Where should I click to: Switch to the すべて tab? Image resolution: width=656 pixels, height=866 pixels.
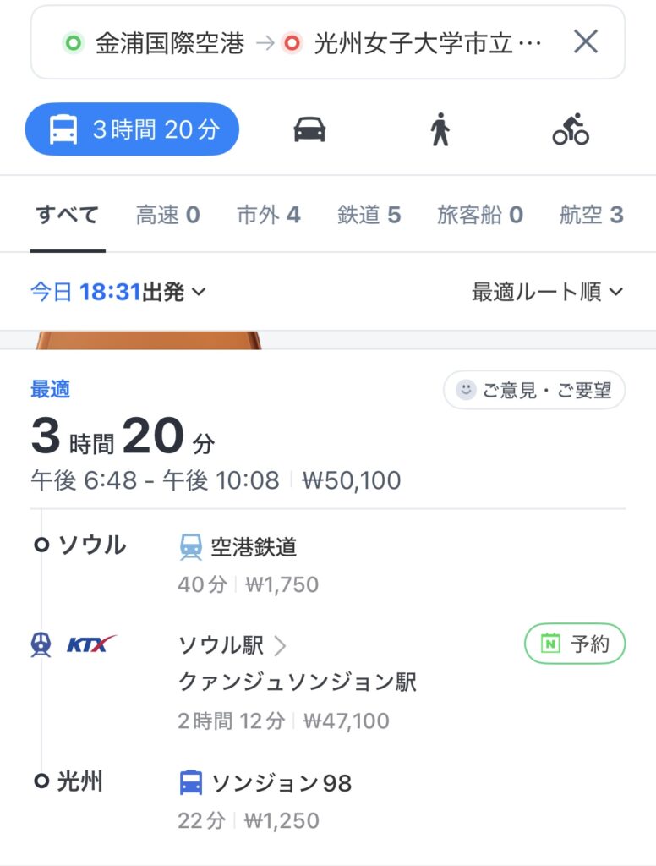tap(68, 215)
